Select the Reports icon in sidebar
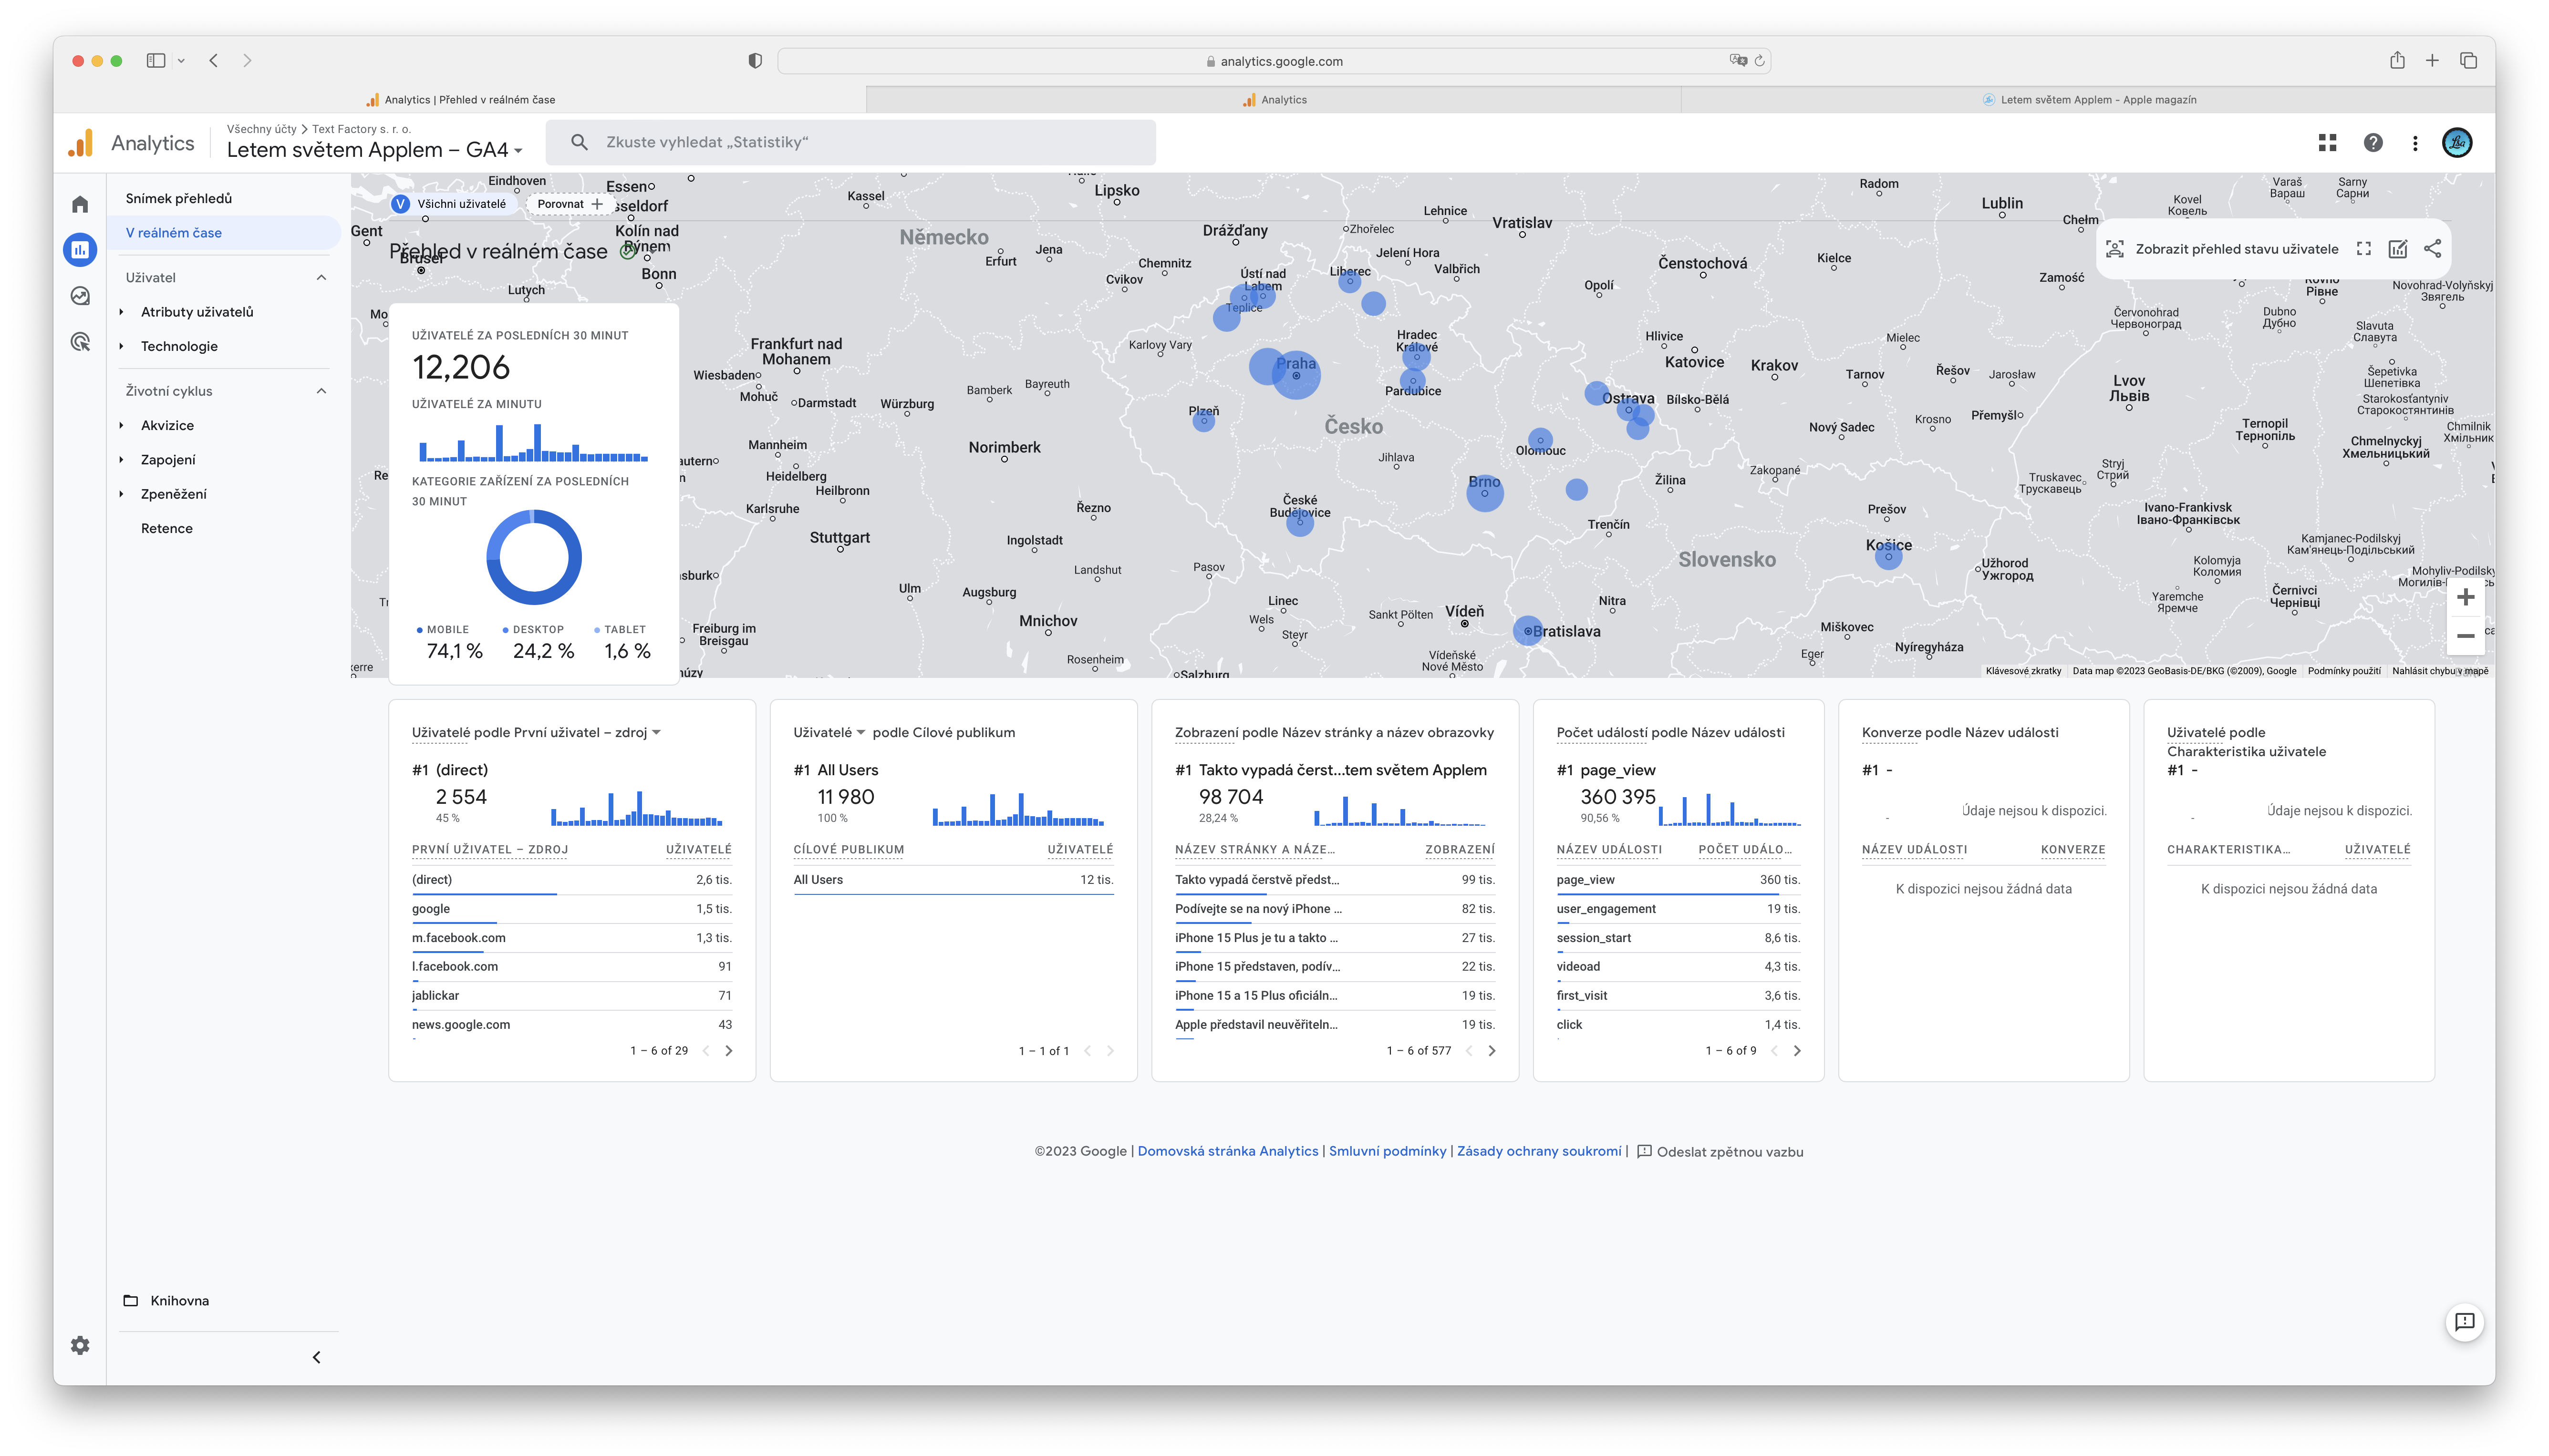Screen dimensions: 2549x1456 pyautogui.click(x=80, y=250)
